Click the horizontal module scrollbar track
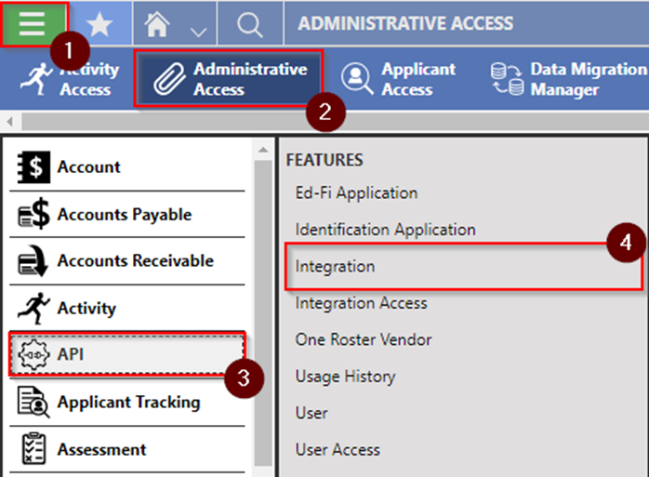 click(336, 122)
